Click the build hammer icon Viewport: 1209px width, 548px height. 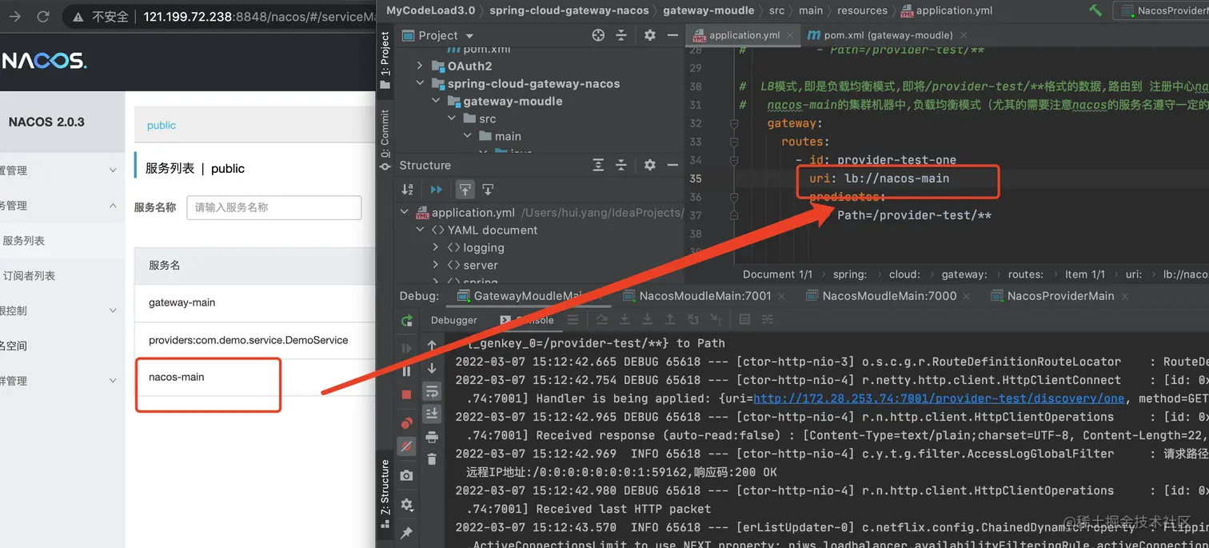[x=1095, y=10]
